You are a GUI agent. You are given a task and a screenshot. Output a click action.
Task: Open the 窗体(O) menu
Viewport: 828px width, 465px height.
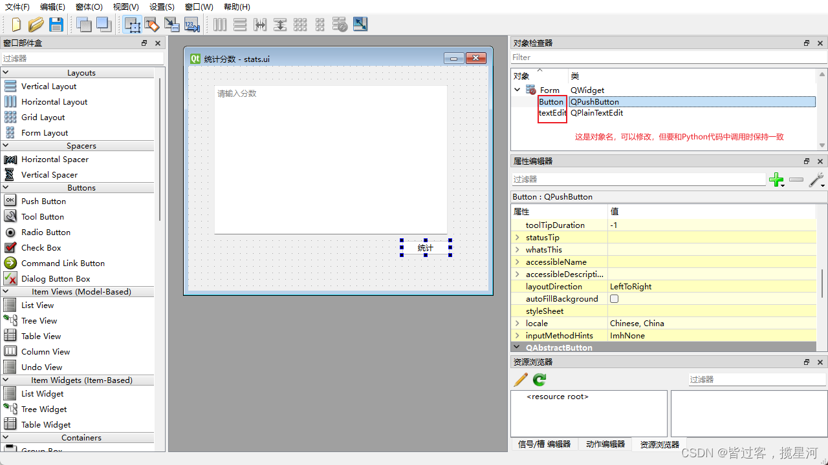pyautogui.click(x=89, y=6)
